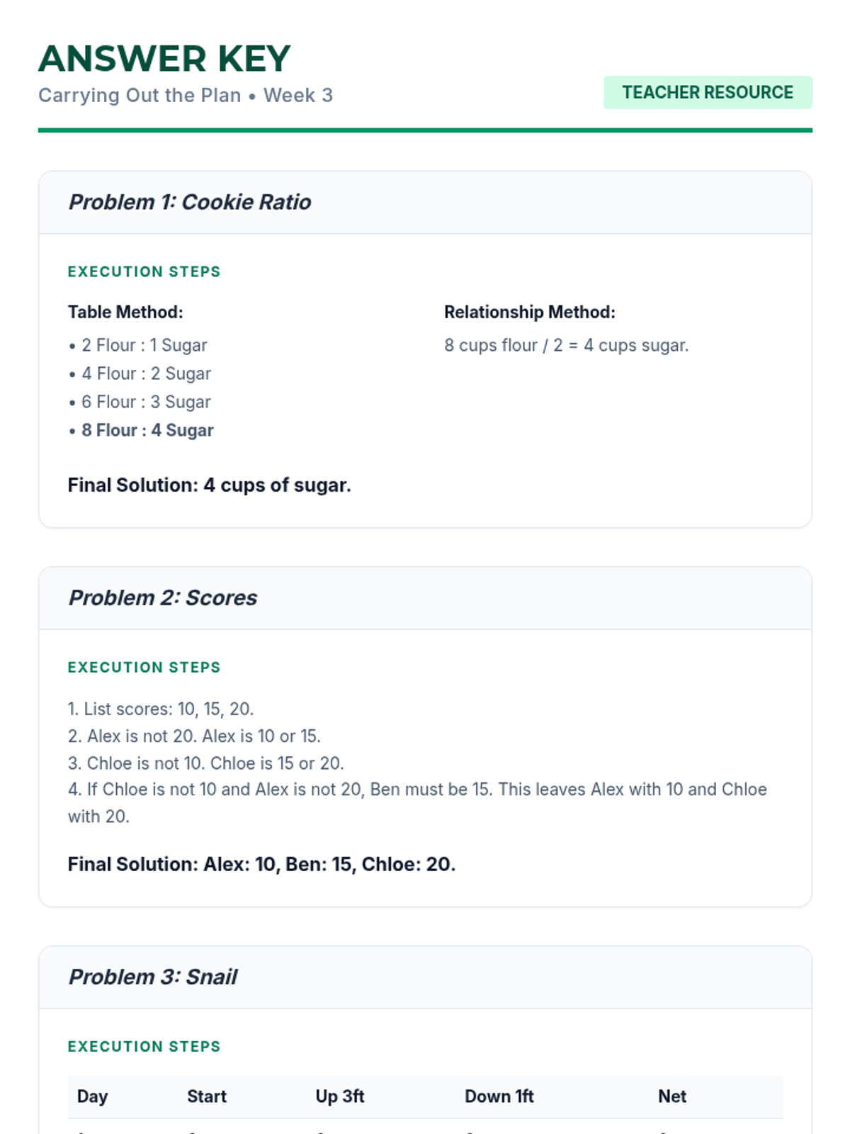Click the Problem 1: Cookie Ratio header
Image resolution: width=850 pixels, height=1134 pixels.
[x=190, y=203]
